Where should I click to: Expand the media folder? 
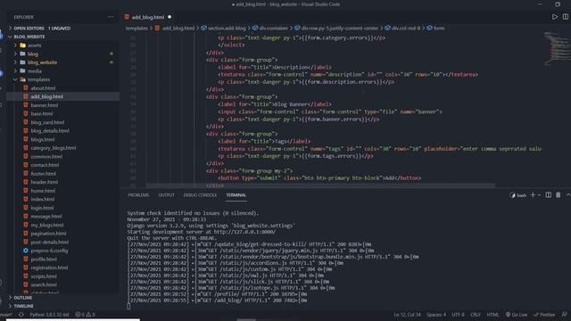tap(34, 71)
